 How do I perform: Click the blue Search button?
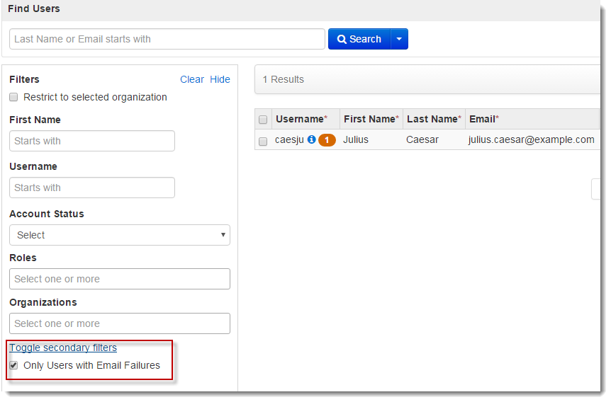click(359, 39)
